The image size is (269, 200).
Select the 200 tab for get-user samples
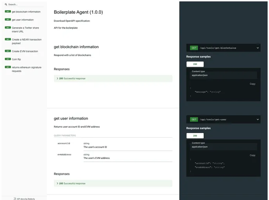coord(195,136)
